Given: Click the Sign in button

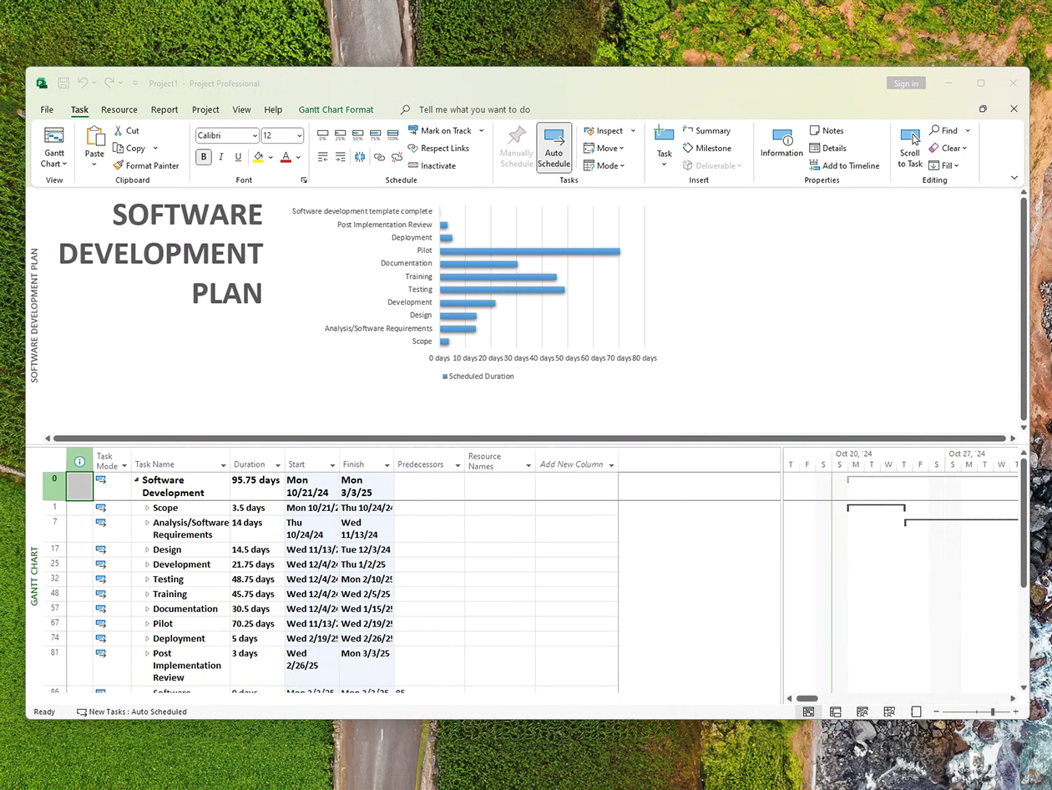Looking at the screenshot, I should (906, 84).
